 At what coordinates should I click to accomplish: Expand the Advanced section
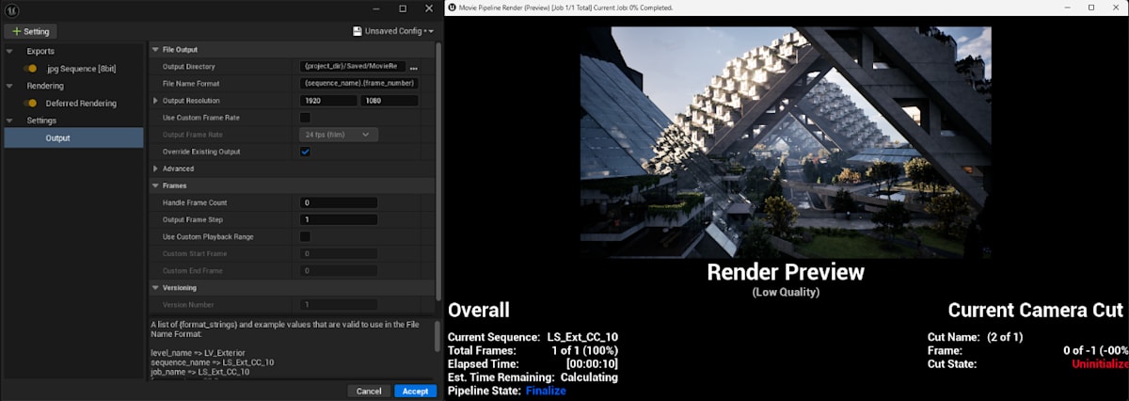coord(156,168)
